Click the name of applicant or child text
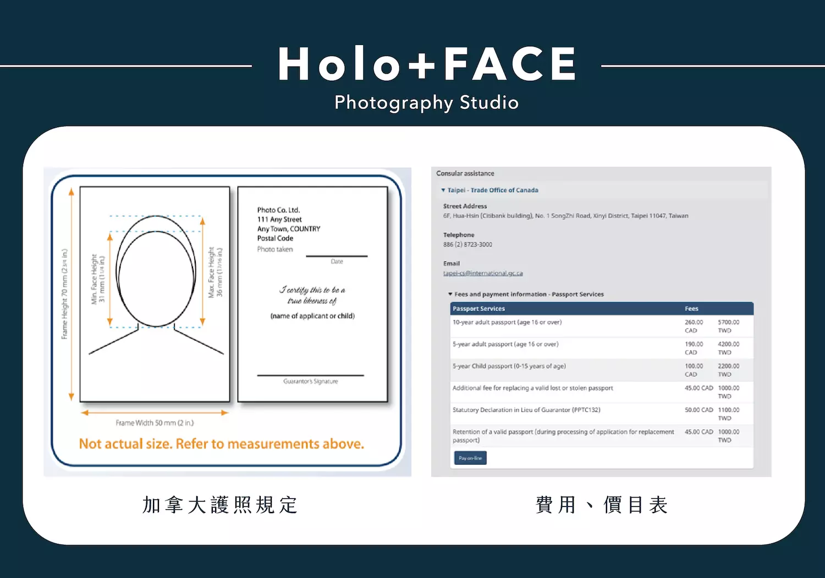The height and width of the screenshot is (578, 825). 312,316
